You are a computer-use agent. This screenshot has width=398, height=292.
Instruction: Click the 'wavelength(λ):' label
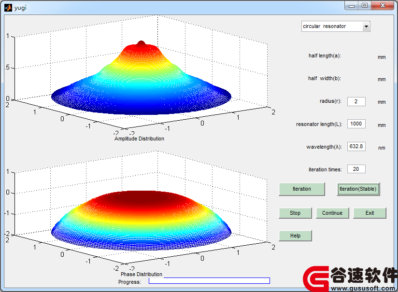pyautogui.click(x=324, y=147)
